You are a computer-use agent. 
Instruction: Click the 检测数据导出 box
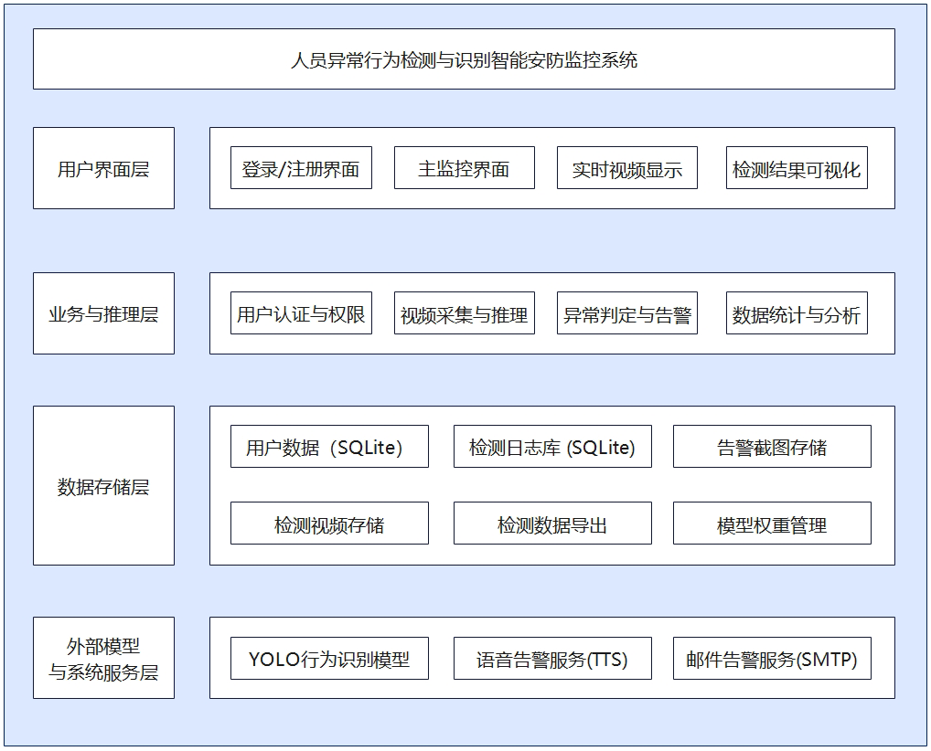552,524
